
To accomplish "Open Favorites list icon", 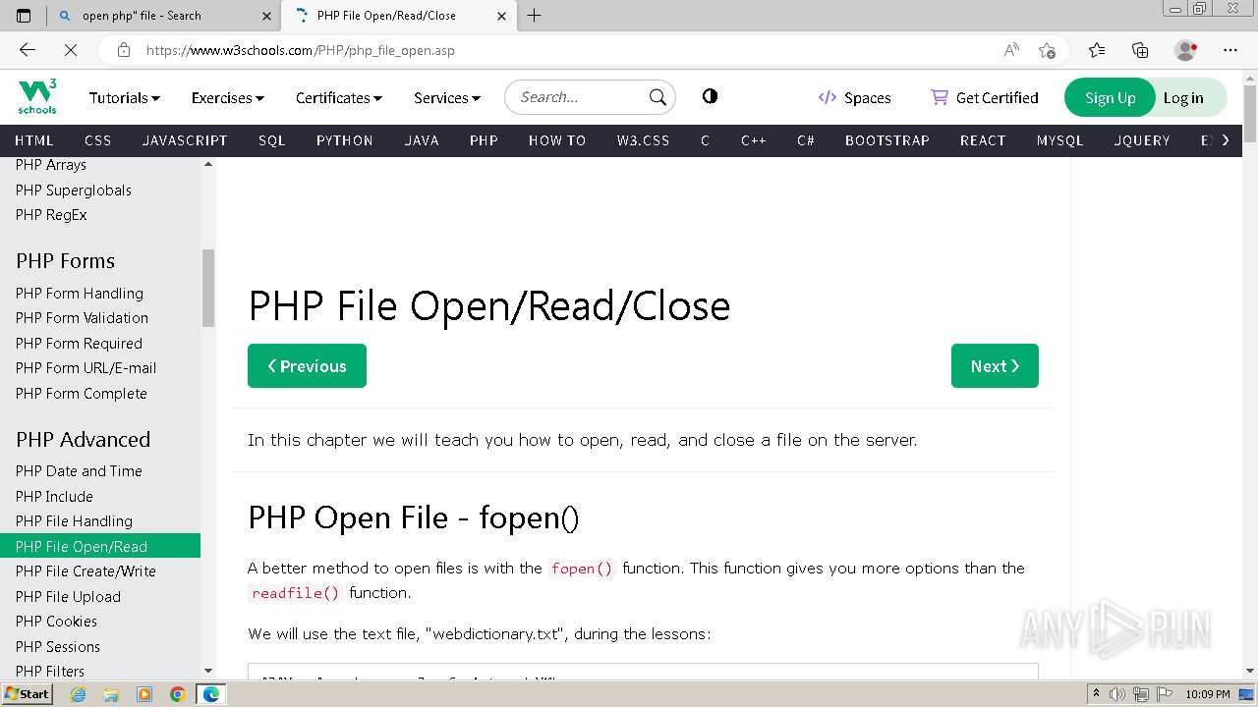I will tap(1097, 50).
